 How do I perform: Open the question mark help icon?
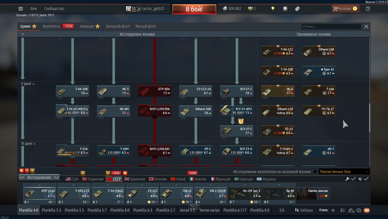(x=368, y=9)
